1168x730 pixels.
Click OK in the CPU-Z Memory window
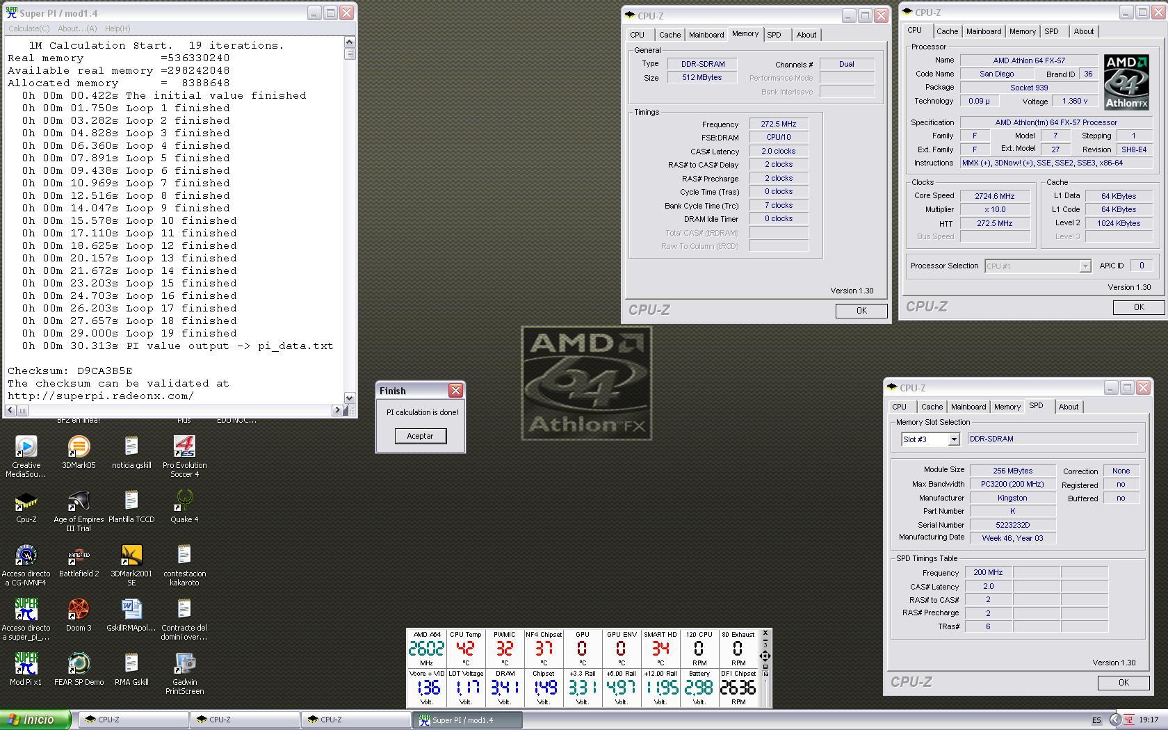(861, 311)
